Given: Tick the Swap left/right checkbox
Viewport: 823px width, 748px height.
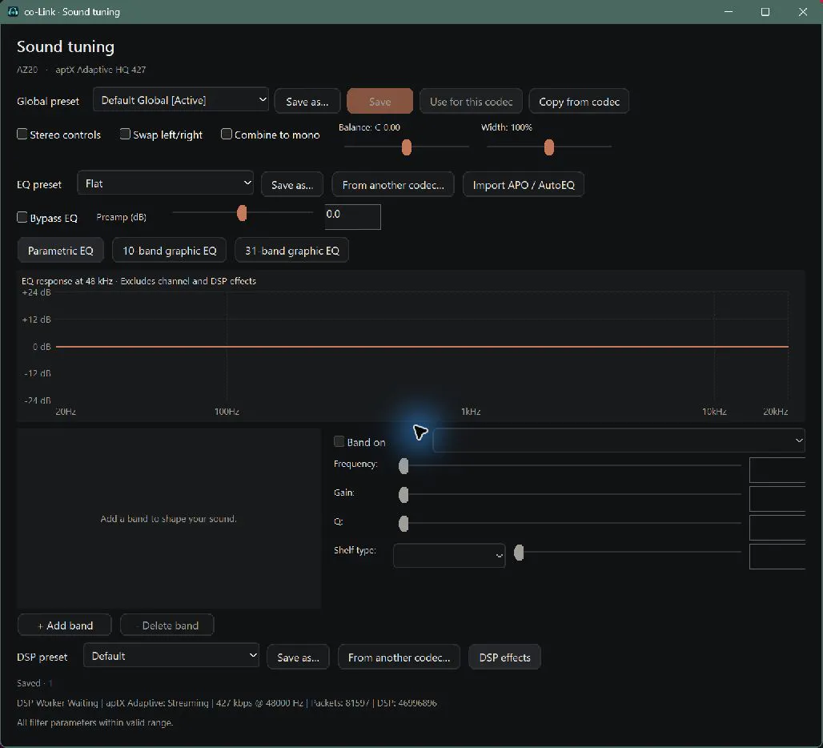Looking at the screenshot, I should point(125,134).
